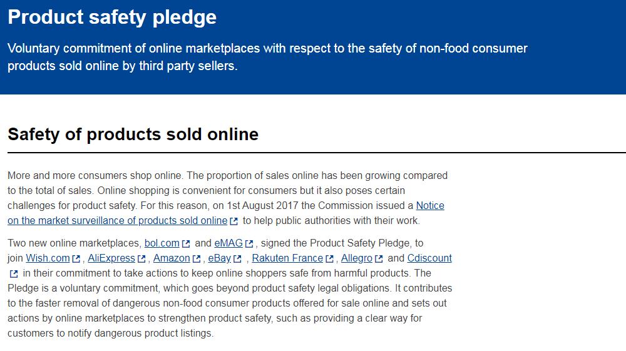Click external link icon next to Amazon
The width and height of the screenshot is (626, 351).
[197, 259]
